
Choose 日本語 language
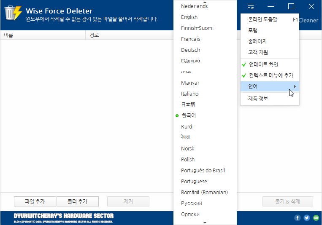(x=205, y=104)
